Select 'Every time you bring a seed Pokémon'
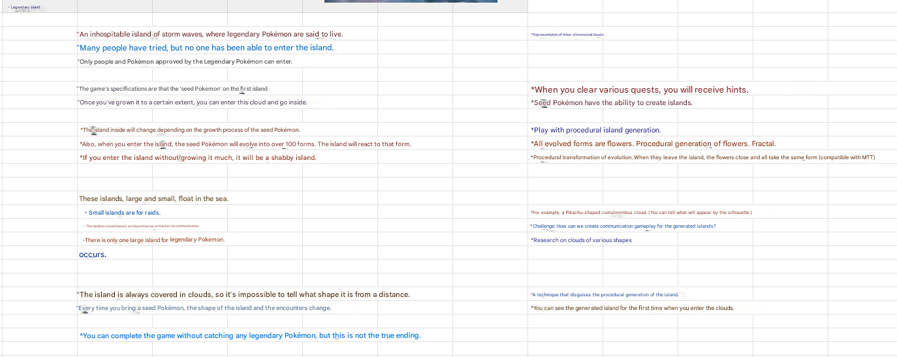This screenshot has height=357, width=897. coord(204,308)
